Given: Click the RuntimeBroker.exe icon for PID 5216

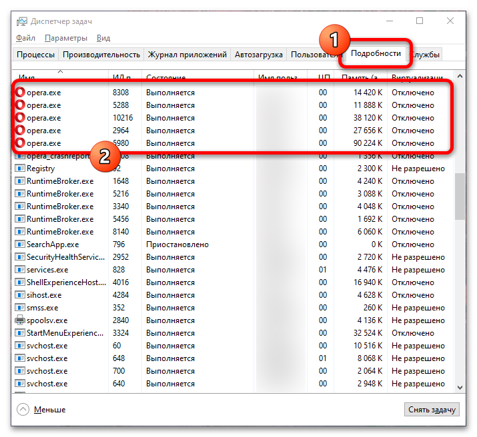Looking at the screenshot, I should pyautogui.click(x=20, y=194).
